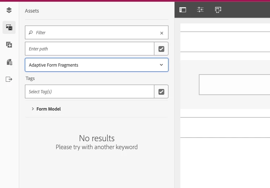Click the Select Tag(s) field
270x188 pixels.
90,91
